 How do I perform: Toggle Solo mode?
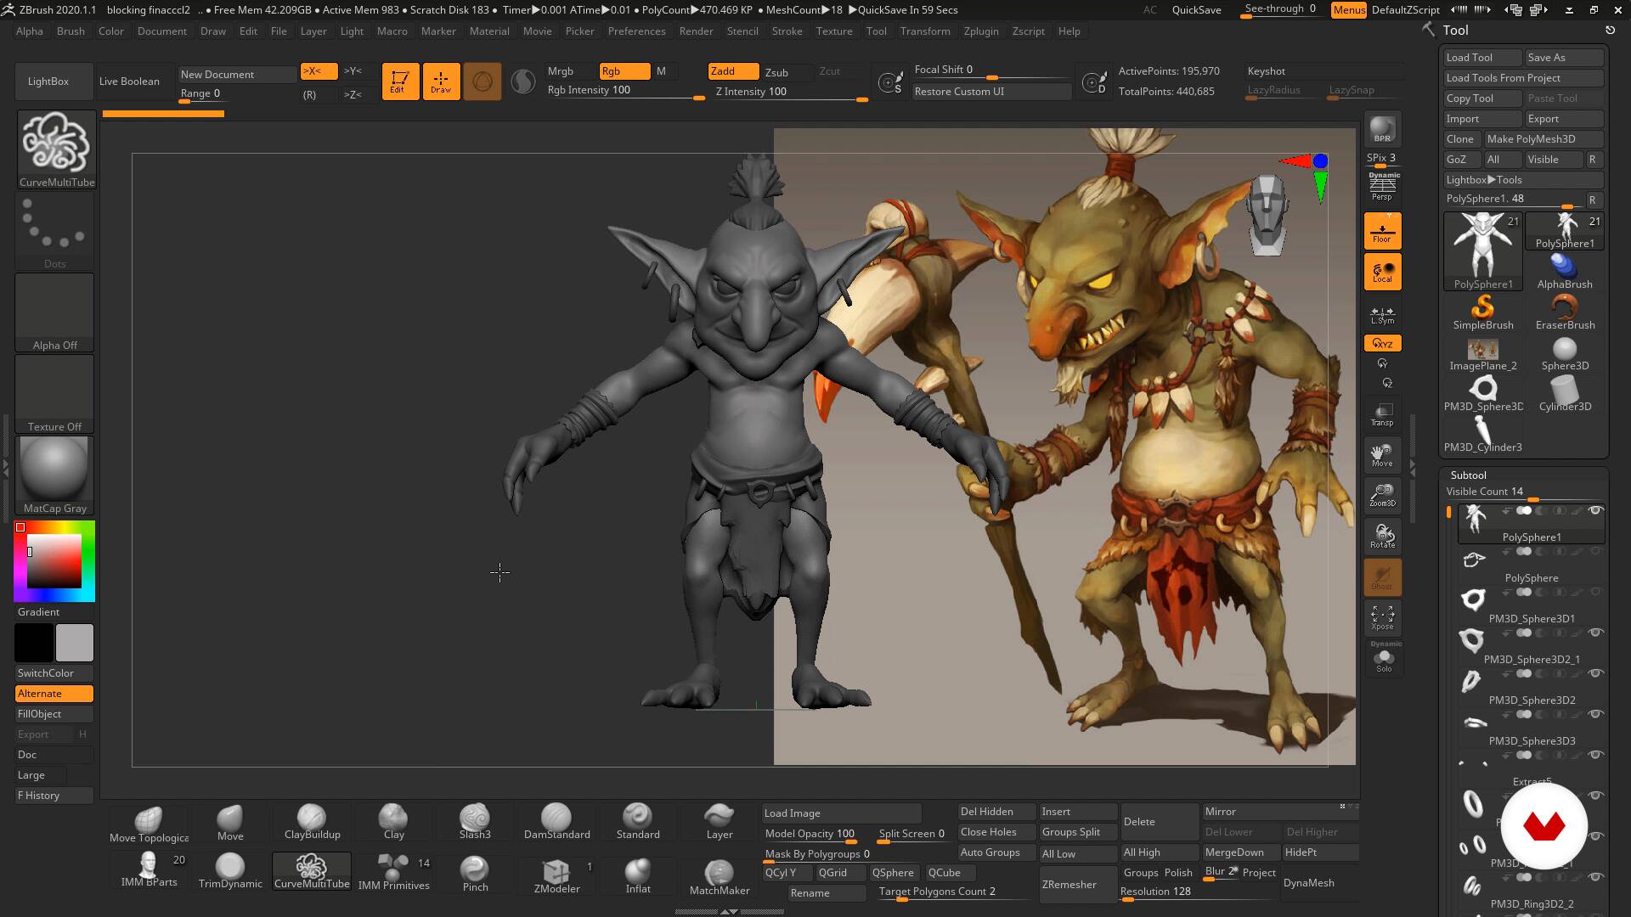[x=1384, y=657]
